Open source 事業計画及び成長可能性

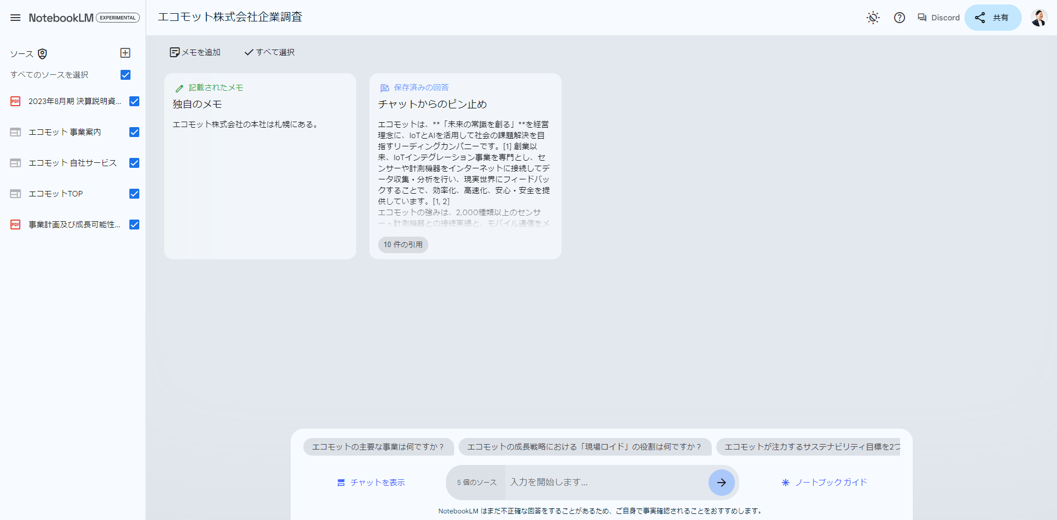(x=74, y=225)
